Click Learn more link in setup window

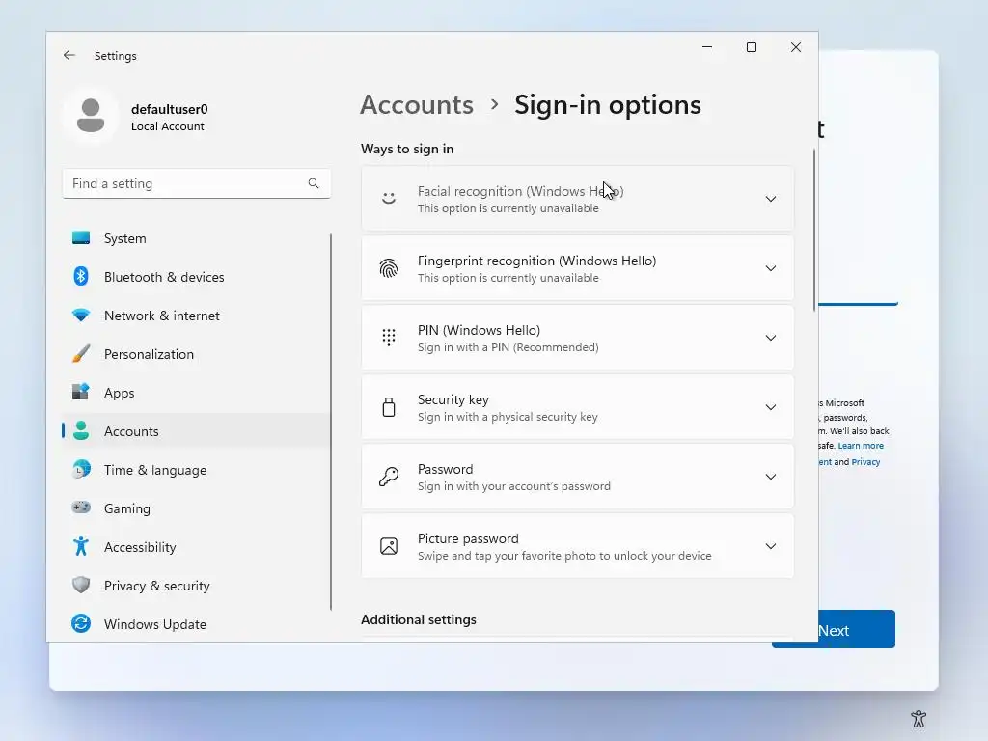point(861,446)
